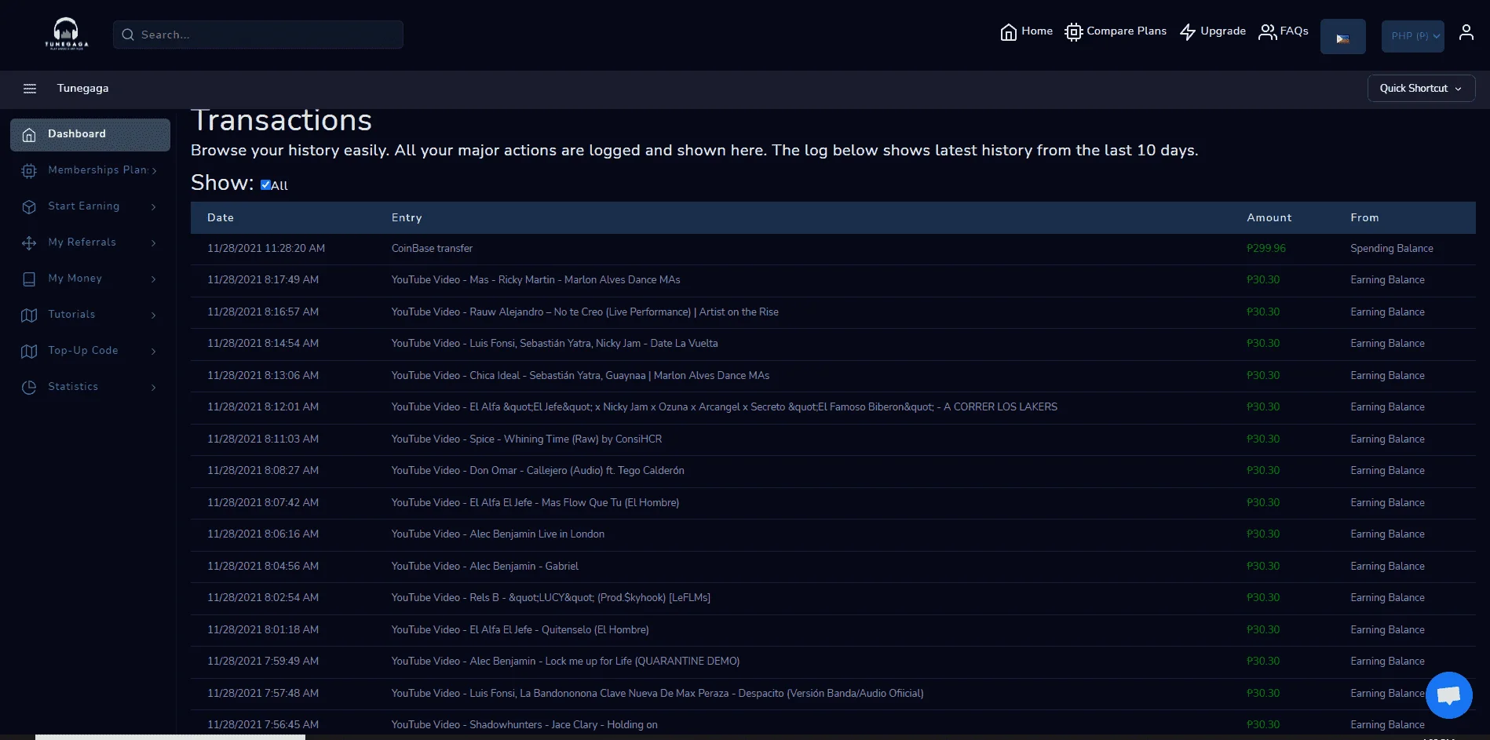Click the horizontal scrollbar at bottom
1490x740 pixels.
tap(170, 737)
